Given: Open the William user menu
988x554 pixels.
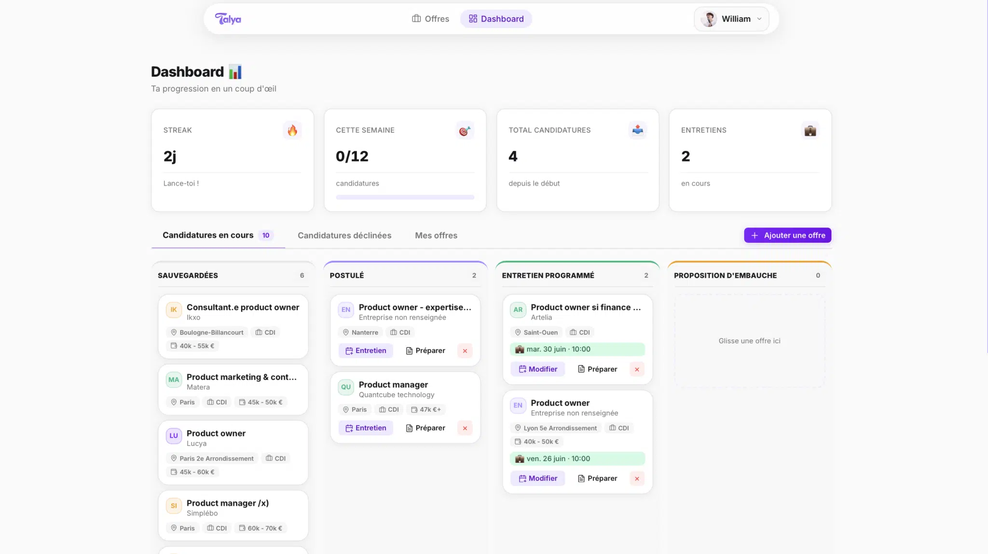Looking at the screenshot, I should pos(731,19).
